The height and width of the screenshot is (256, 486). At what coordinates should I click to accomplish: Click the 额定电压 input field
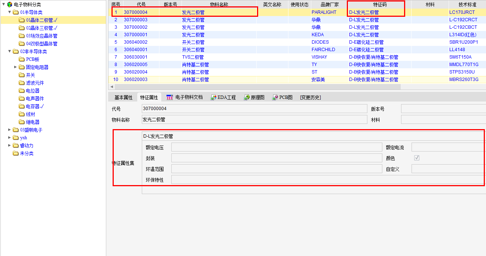(x=276, y=147)
